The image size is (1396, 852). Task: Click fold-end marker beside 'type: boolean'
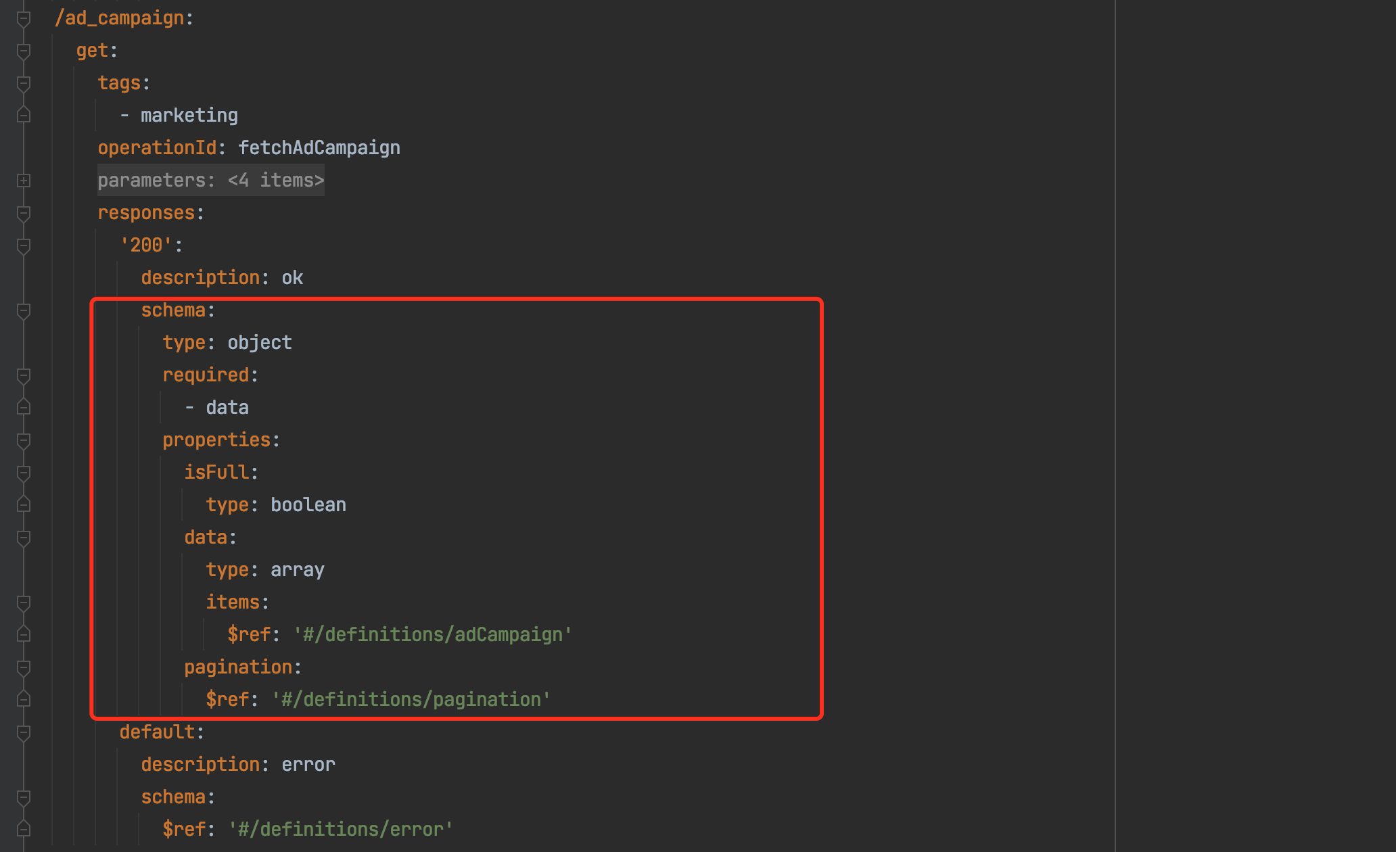point(24,504)
